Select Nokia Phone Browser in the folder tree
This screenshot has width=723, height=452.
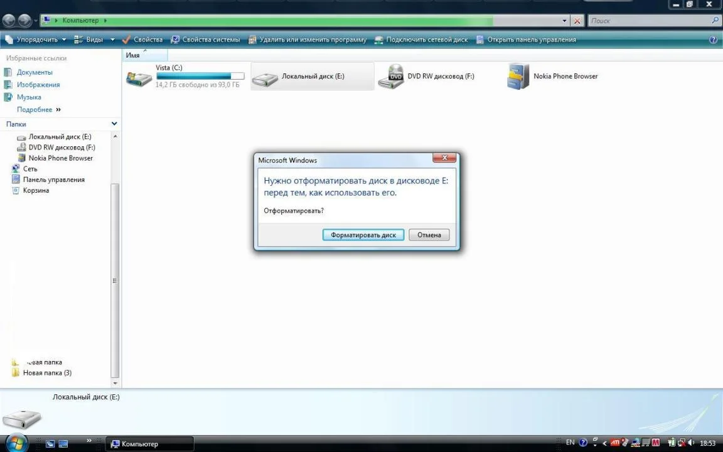[60, 158]
